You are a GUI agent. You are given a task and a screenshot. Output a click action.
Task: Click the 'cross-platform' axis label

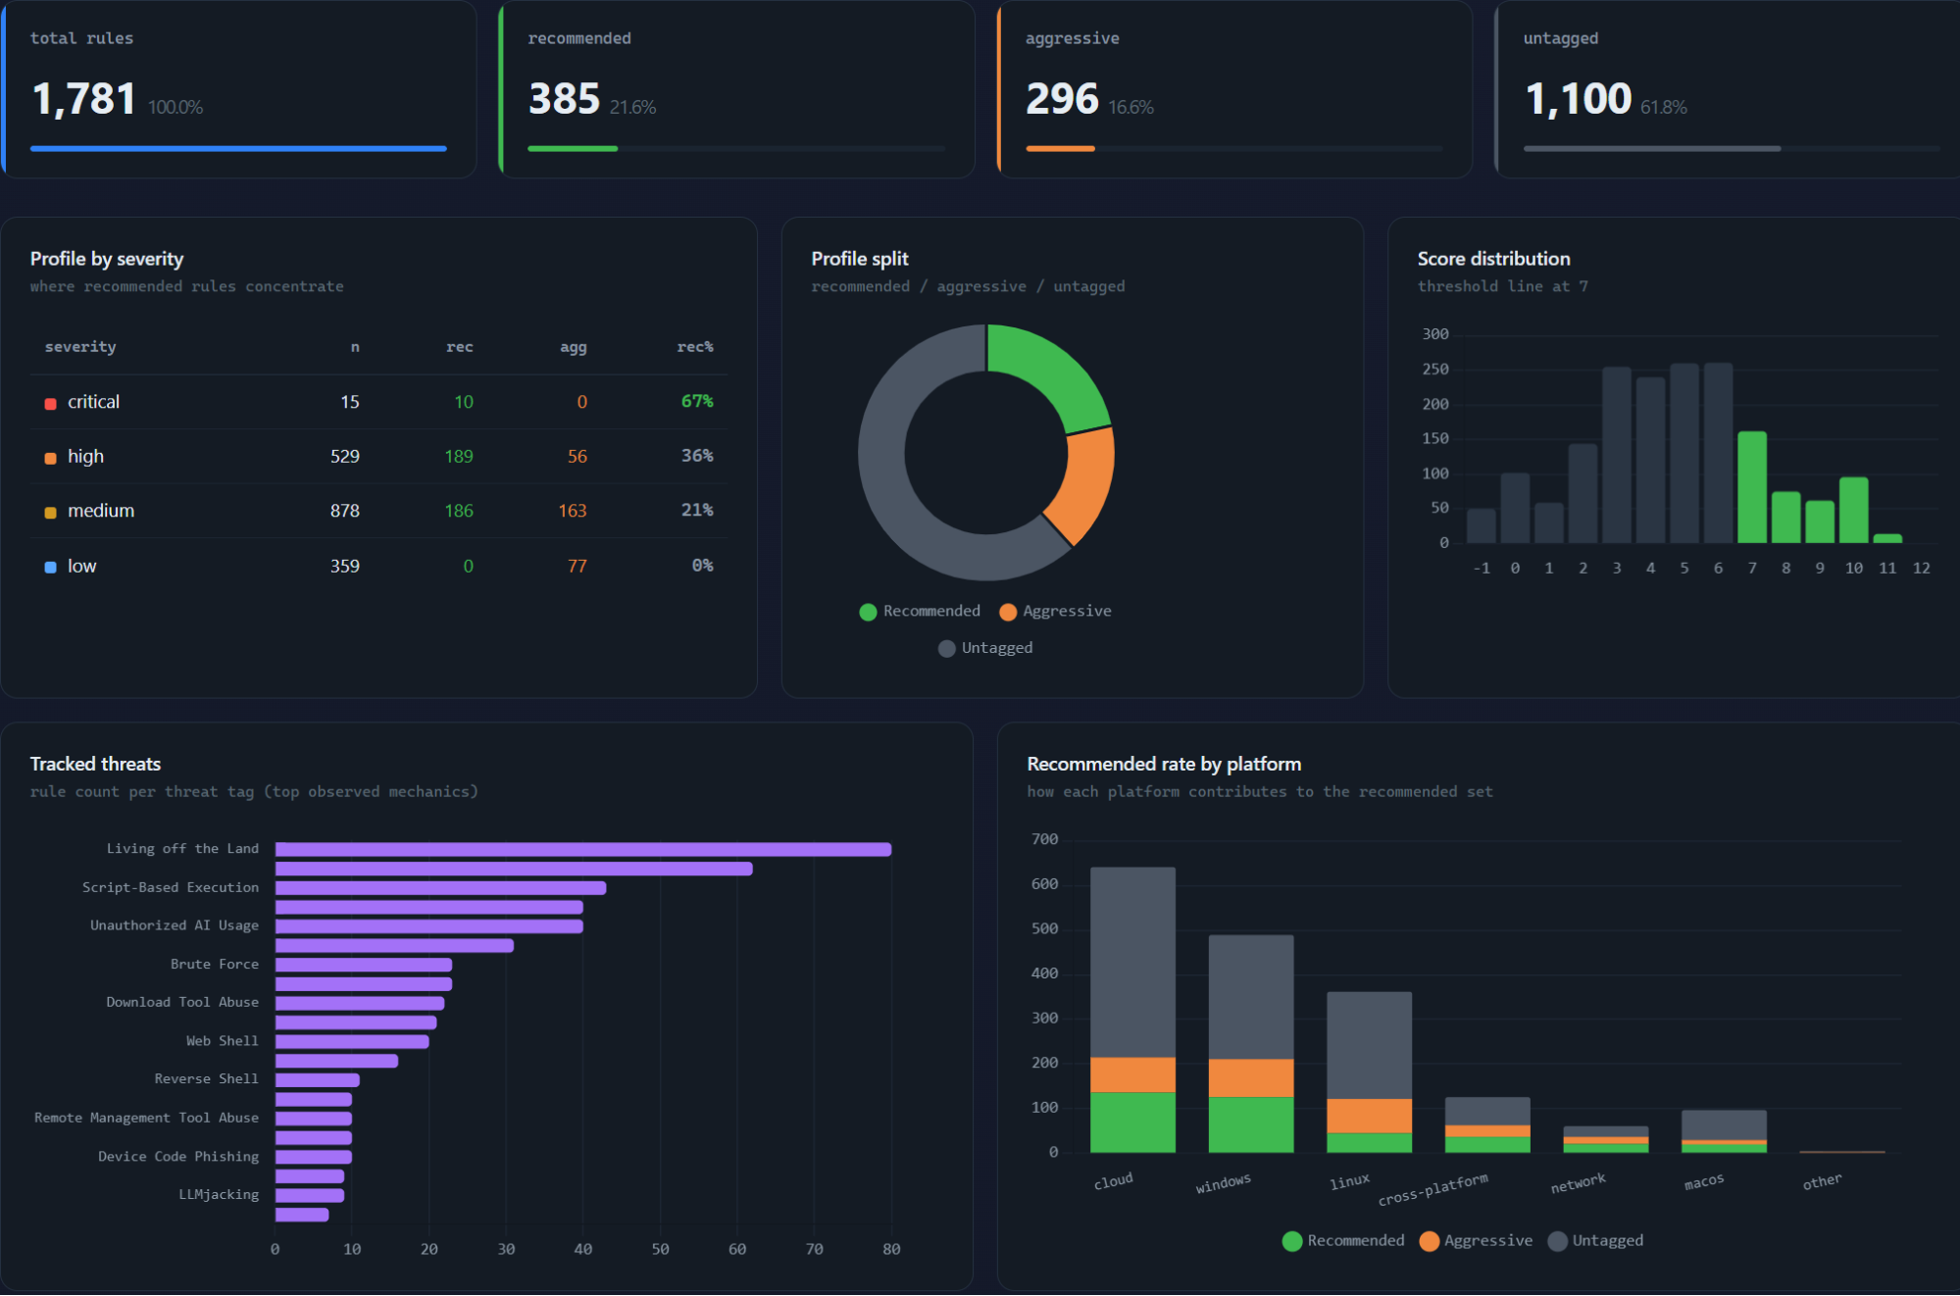1433,1189
